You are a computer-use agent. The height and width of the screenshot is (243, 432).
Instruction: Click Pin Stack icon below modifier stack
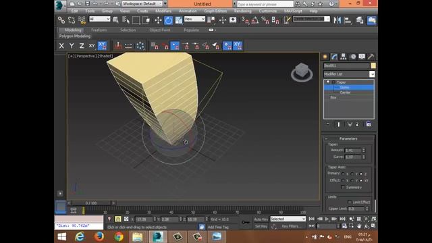[x=328, y=124]
